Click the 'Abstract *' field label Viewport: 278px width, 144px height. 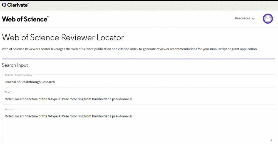pyautogui.click(x=10, y=109)
